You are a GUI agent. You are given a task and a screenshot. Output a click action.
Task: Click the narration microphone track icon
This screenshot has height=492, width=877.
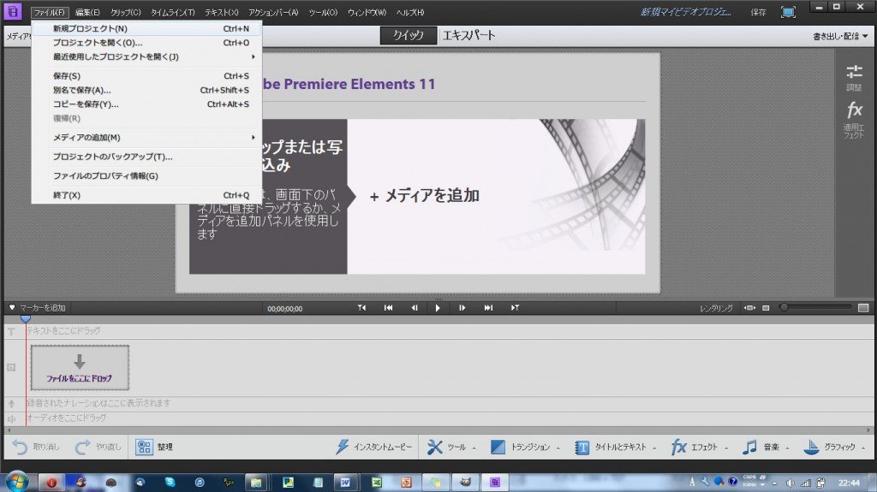click(x=11, y=403)
